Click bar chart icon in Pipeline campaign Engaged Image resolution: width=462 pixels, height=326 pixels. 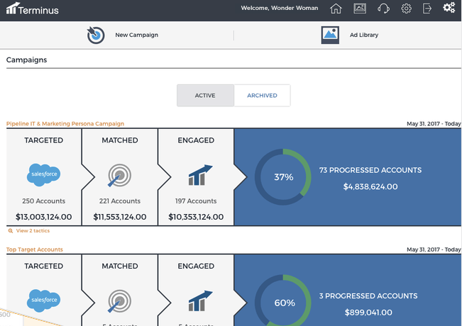200,175
